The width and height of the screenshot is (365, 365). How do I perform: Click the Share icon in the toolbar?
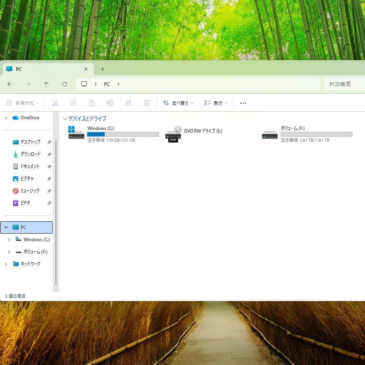[x=128, y=103]
